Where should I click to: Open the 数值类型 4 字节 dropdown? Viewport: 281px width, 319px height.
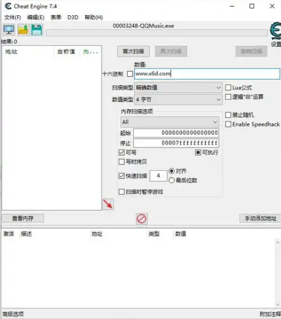pos(178,100)
